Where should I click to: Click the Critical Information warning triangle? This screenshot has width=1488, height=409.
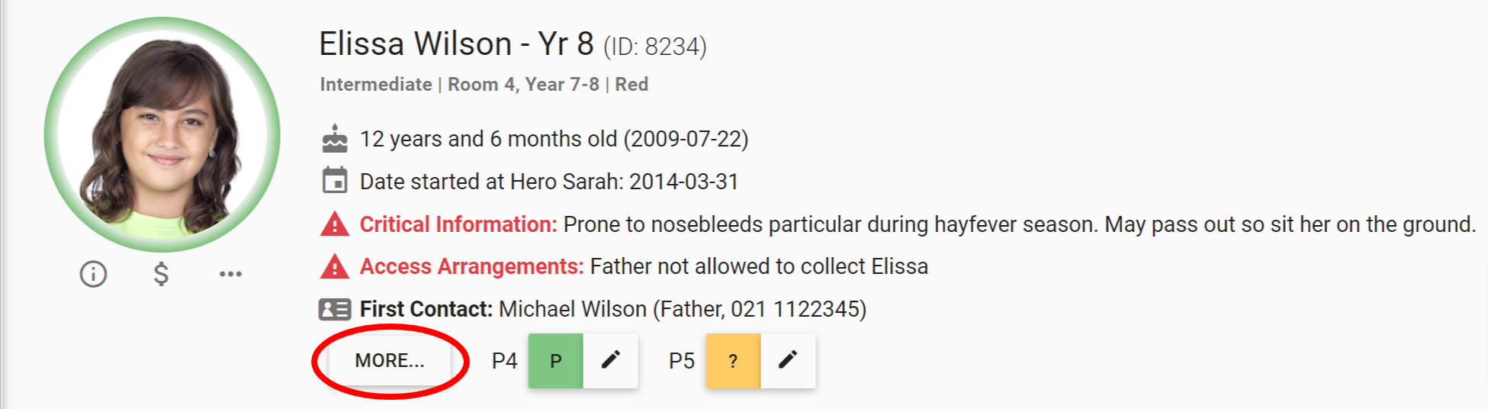(x=334, y=224)
